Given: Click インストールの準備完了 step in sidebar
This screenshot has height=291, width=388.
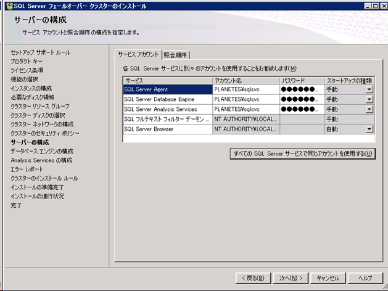Looking at the screenshot, I should pyautogui.click(x=37, y=187).
